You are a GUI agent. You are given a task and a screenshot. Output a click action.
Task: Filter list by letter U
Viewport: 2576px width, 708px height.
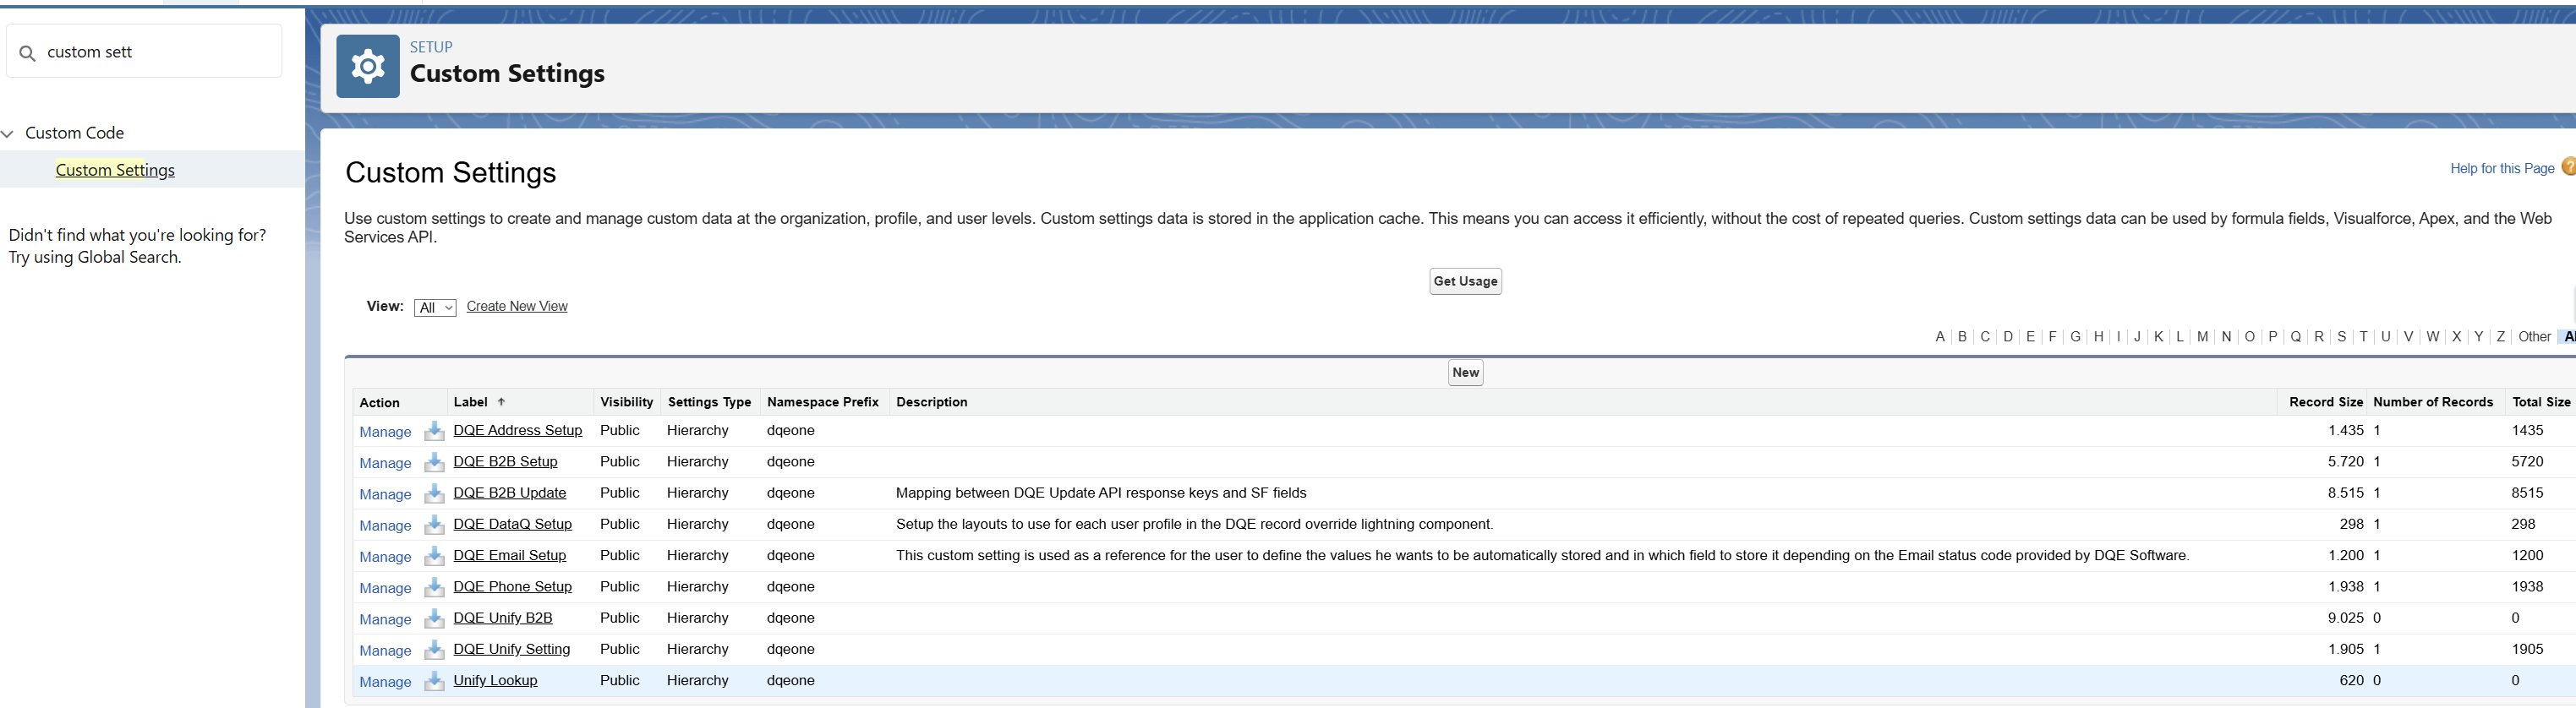pos(2385,337)
